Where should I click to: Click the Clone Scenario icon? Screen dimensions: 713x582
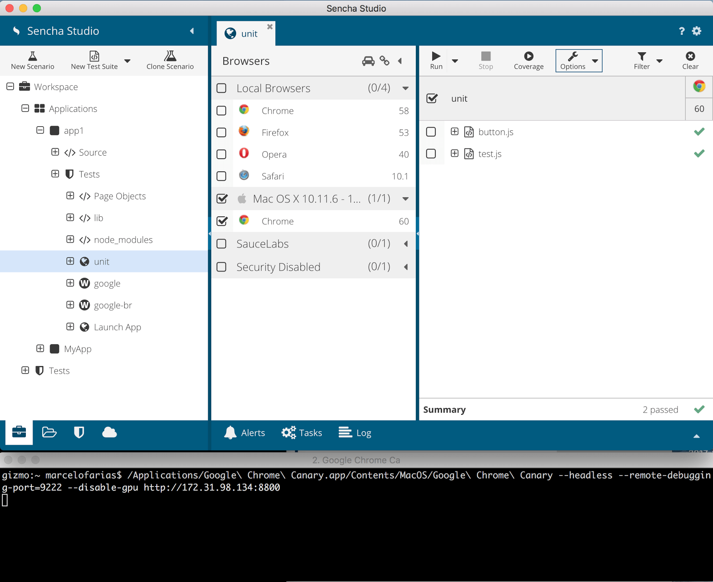pyautogui.click(x=170, y=56)
